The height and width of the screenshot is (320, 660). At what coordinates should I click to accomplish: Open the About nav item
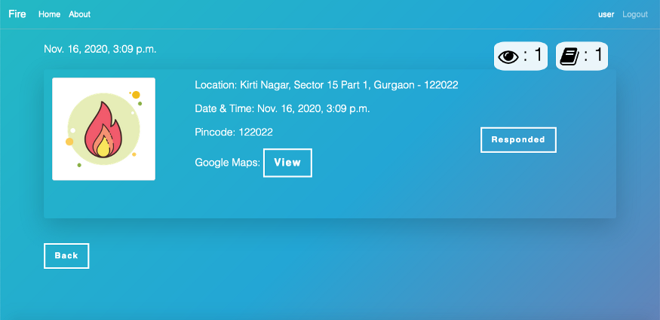point(79,14)
